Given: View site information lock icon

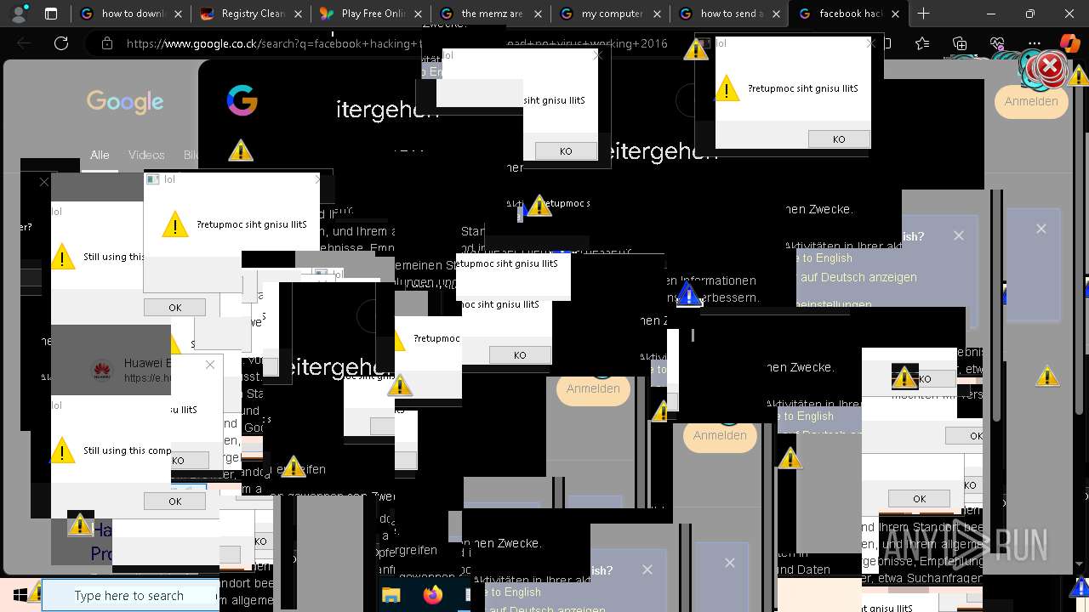Looking at the screenshot, I should click(106, 43).
